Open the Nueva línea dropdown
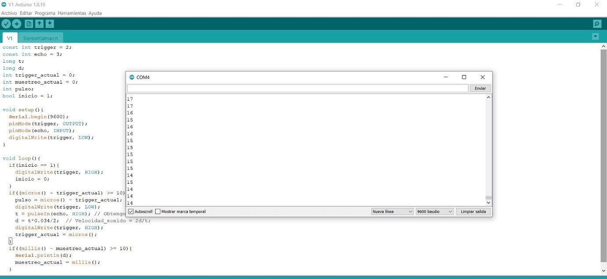607x279 pixels. [x=391, y=211]
